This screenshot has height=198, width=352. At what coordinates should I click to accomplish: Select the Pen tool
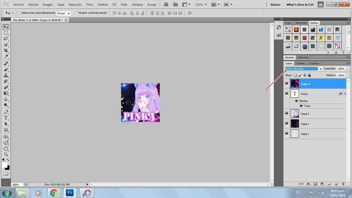click(x=6, y=112)
